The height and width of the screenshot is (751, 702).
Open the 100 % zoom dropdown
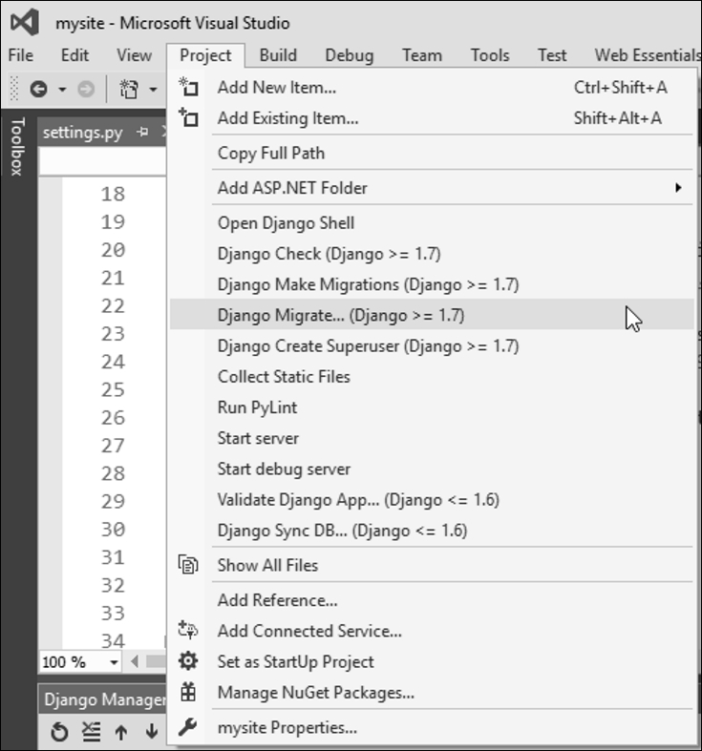point(114,661)
